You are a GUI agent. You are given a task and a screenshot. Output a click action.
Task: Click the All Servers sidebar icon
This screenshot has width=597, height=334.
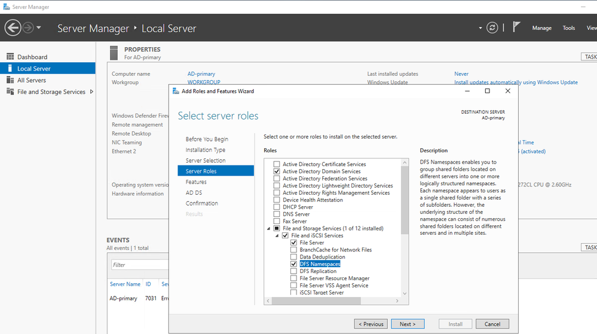tap(10, 80)
